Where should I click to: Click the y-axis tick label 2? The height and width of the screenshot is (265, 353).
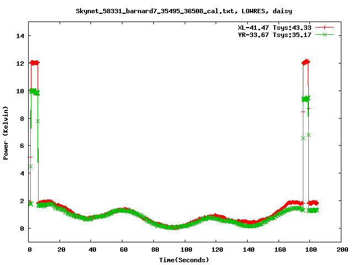(x=22, y=201)
